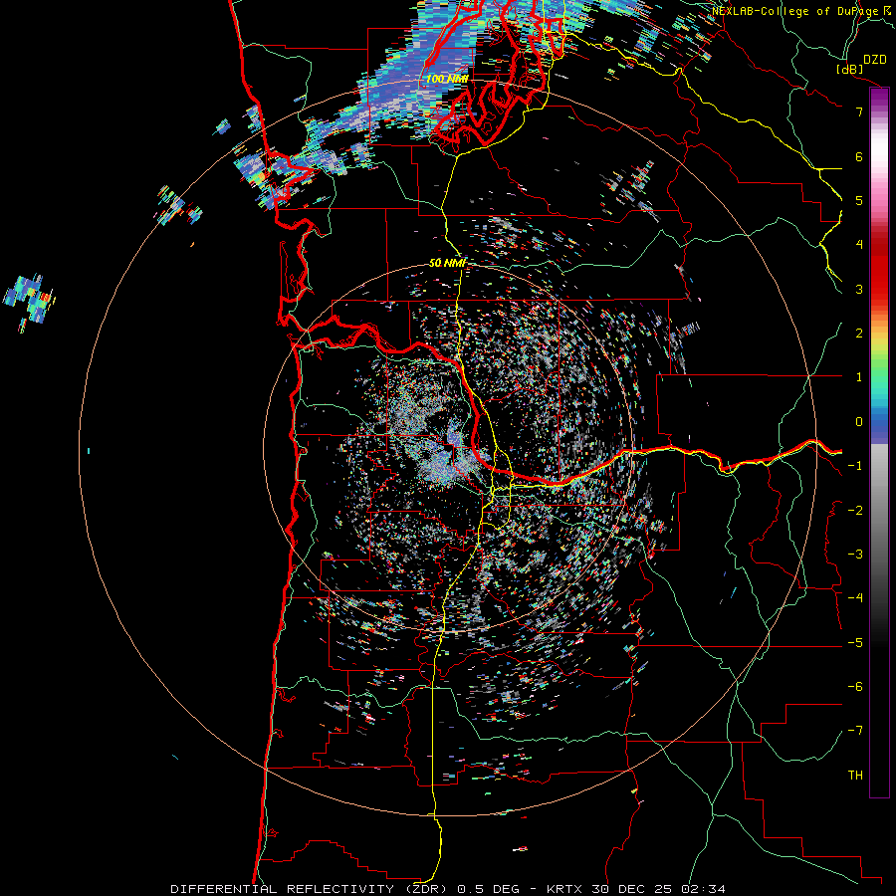Click the -5 value on the scale
Viewport: 896px width, 896px height.
click(x=855, y=643)
